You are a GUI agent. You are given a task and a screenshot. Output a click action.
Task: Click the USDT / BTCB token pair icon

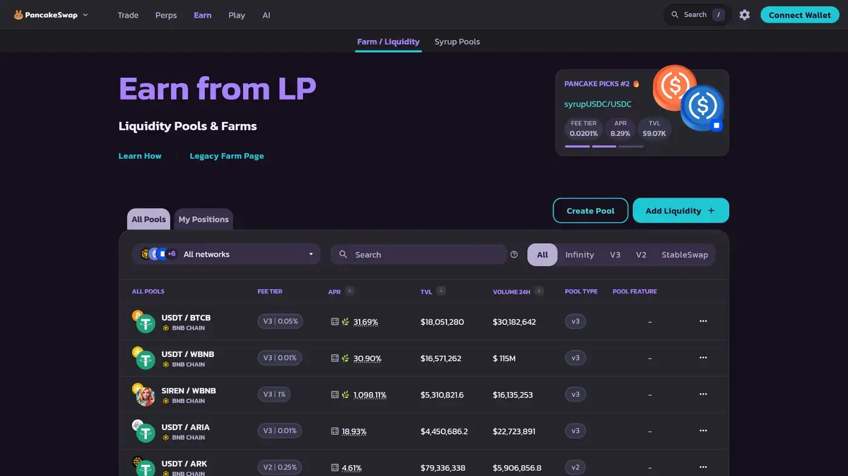point(144,321)
